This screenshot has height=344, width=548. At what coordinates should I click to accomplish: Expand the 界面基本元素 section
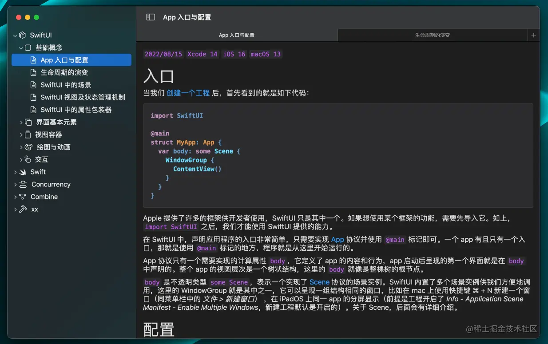pos(21,122)
